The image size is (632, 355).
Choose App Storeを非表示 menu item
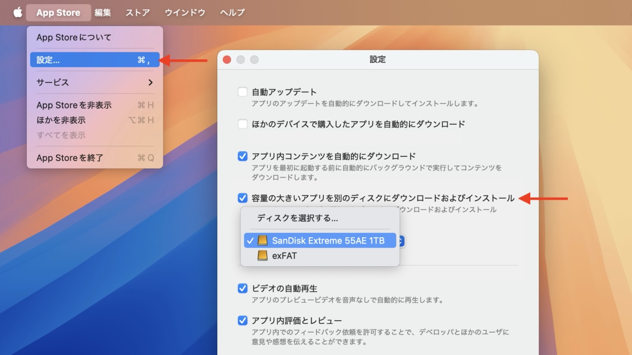pos(94,105)
